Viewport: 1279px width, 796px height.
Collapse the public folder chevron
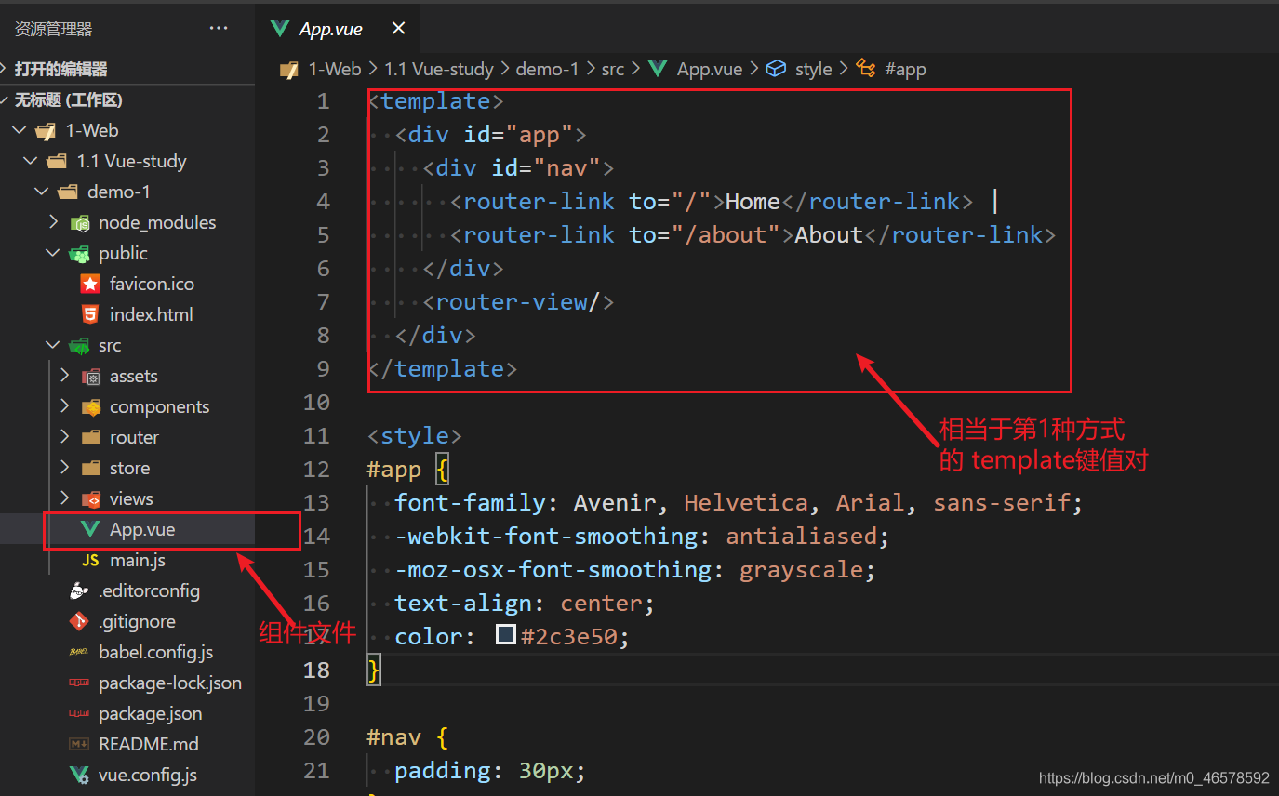pyautogui.click(x=53, y=253)
